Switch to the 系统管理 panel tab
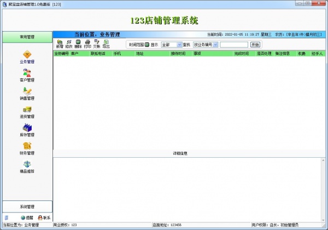 pos(27,206)
